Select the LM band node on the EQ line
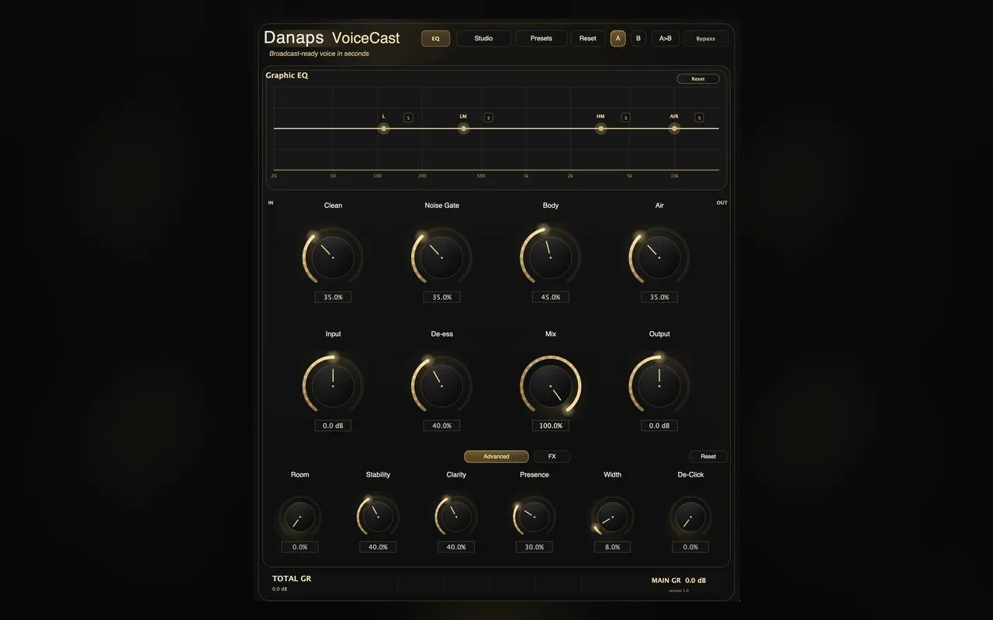993x620 pixels. pyautogui.click(x=463, y=129)
